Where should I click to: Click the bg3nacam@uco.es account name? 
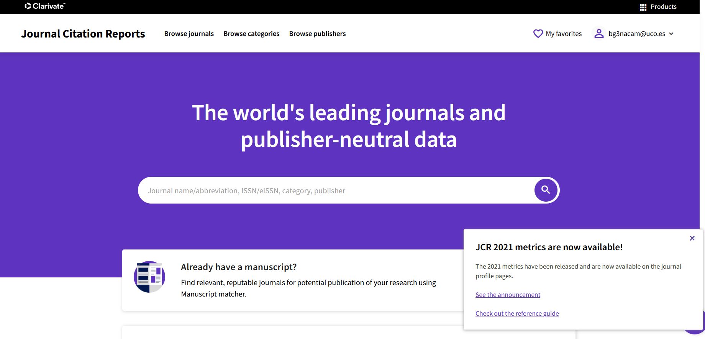[x=637, y=34]
